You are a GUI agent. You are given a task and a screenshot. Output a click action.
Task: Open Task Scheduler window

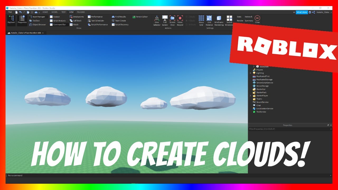pos(96,21)
